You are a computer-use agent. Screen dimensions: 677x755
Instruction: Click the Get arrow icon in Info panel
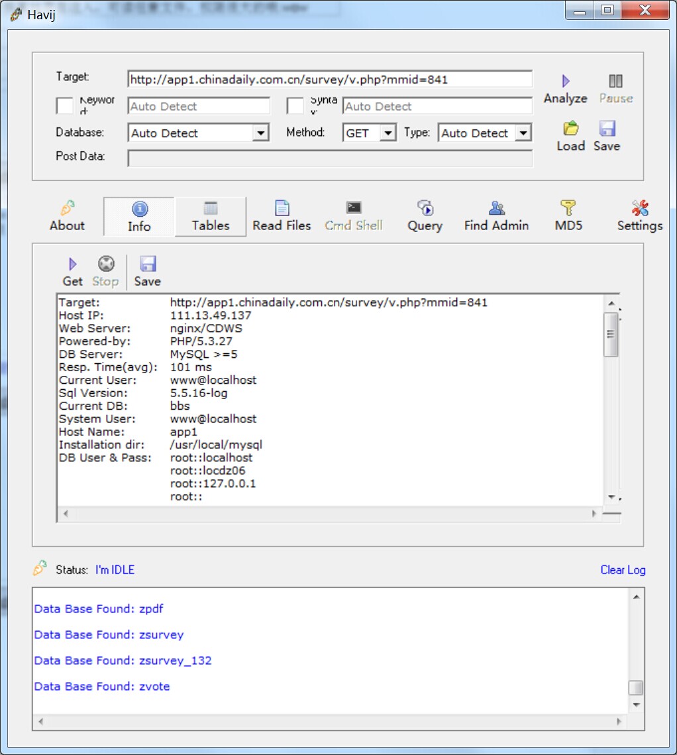73,264
